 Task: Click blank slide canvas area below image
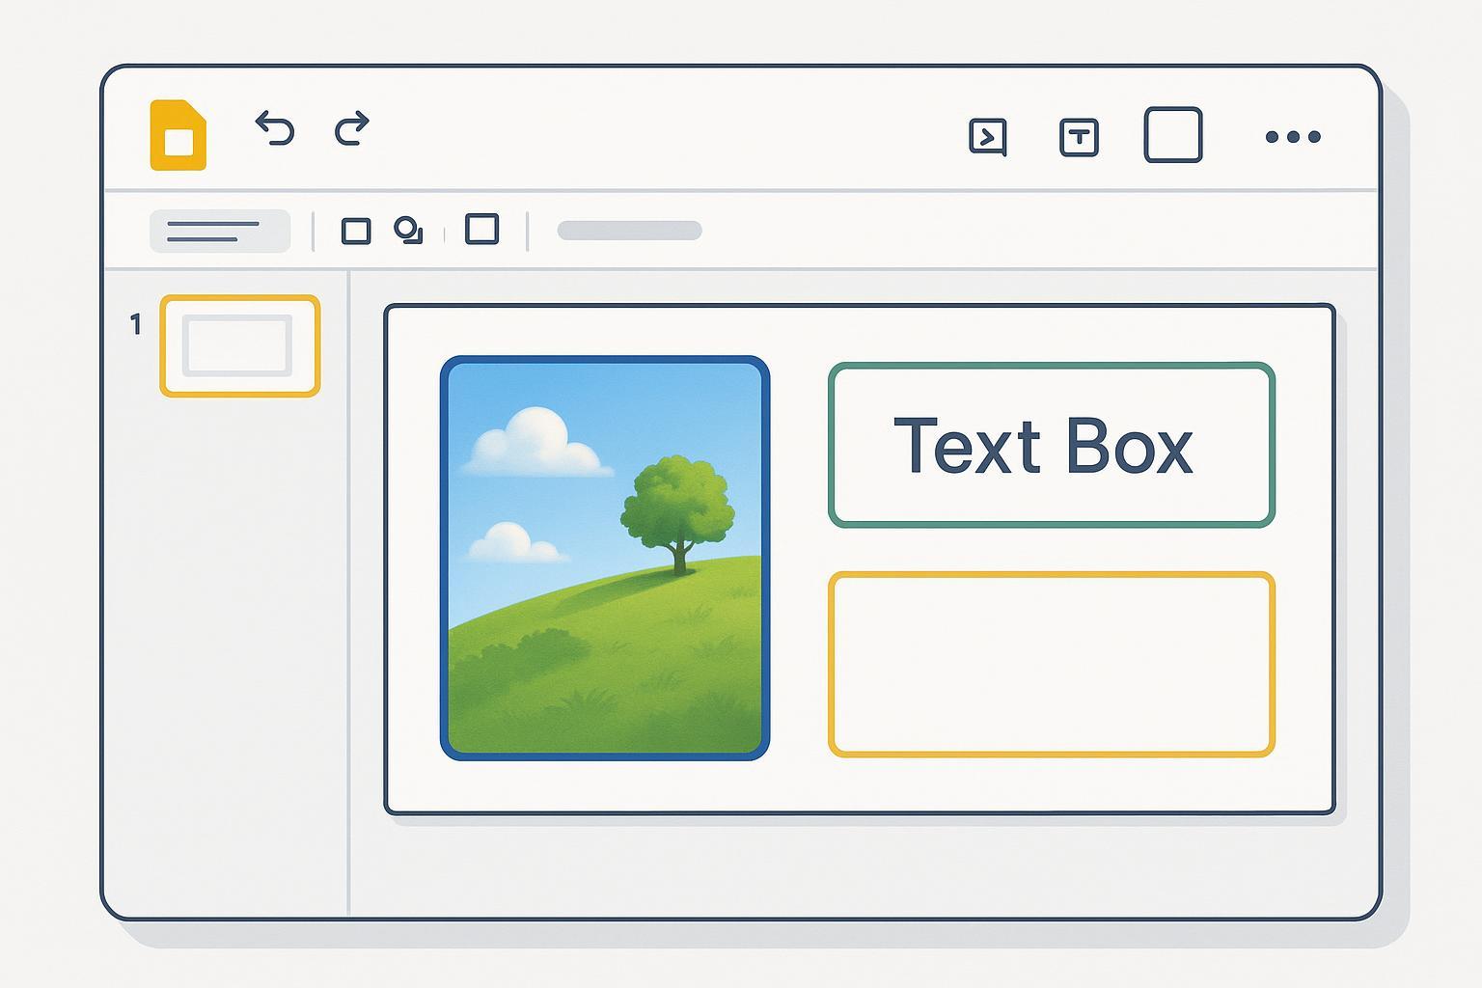(x=605, y=786)
